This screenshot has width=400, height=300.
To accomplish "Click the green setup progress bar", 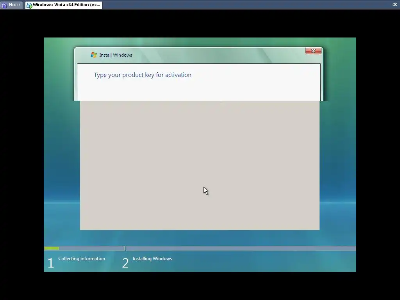I will coord(52,248).
